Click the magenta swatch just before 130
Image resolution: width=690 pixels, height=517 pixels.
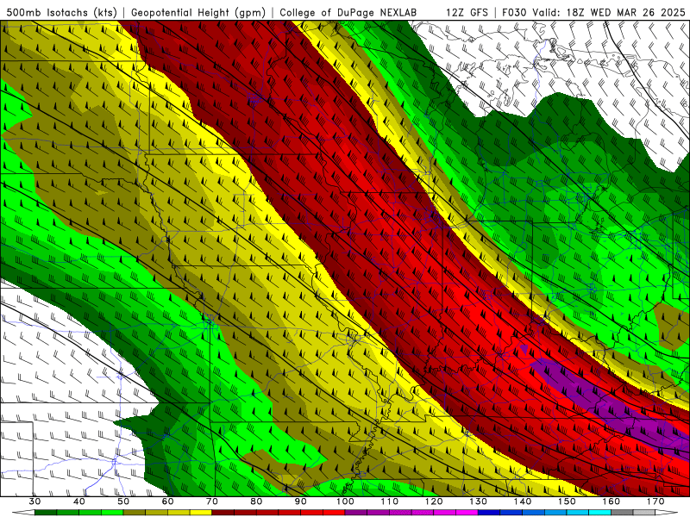[467, 513]
